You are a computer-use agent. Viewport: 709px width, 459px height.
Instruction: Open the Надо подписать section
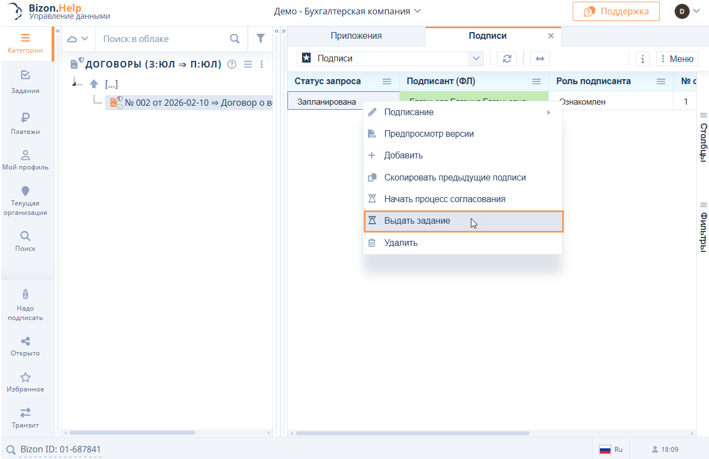pyautogui.click(x=25, y=306)
